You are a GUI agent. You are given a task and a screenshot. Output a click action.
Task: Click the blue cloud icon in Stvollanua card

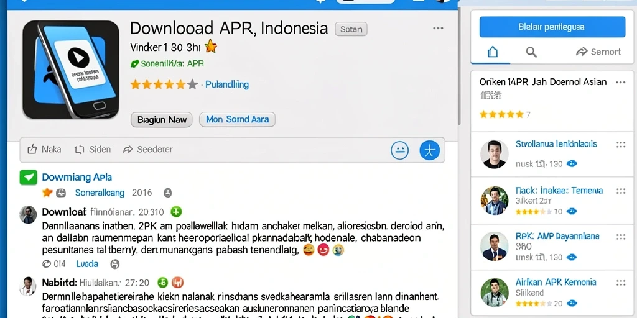click(572, 164)
